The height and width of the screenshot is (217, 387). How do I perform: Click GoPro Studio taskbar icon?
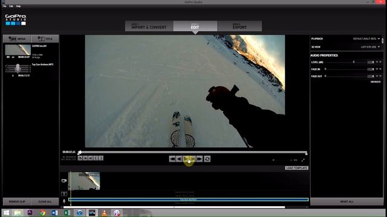coord(92,213)
